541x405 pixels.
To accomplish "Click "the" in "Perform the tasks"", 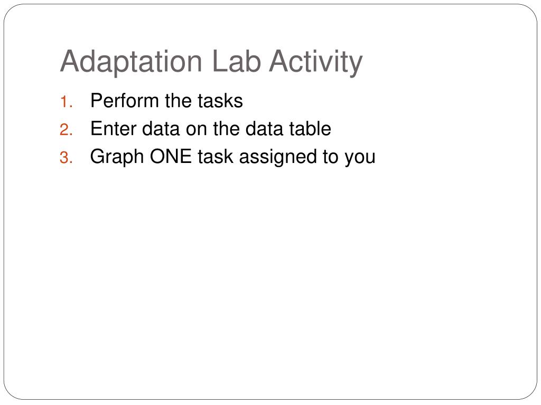I will click(x=178, y=101).
